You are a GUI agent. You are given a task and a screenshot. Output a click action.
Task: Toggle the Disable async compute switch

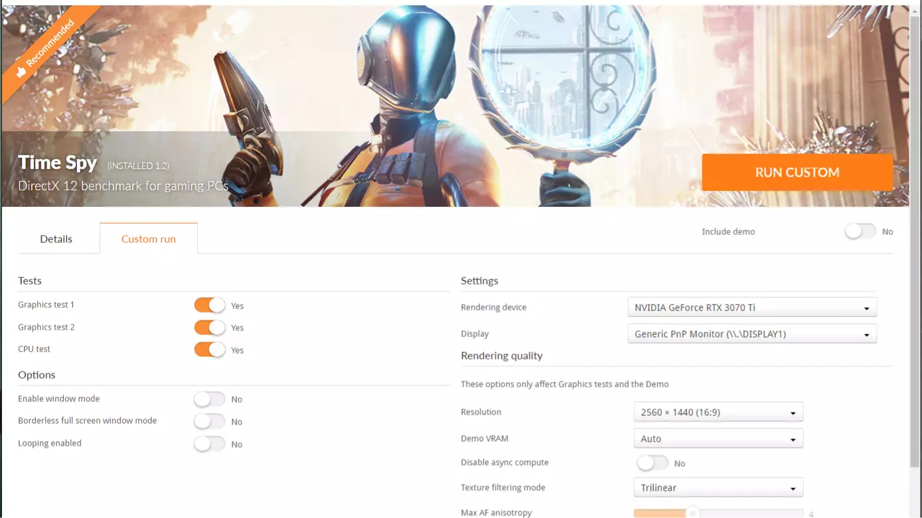coord(653,463)
